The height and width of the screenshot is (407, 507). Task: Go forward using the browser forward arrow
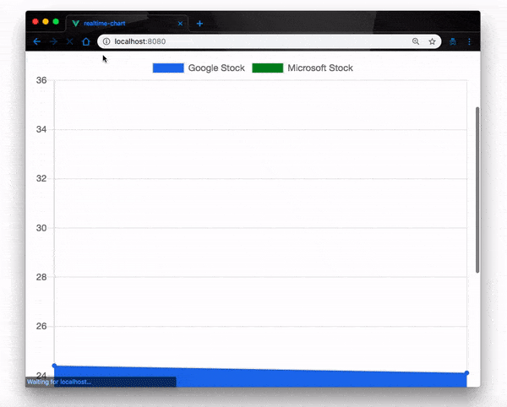coord(53,41)
